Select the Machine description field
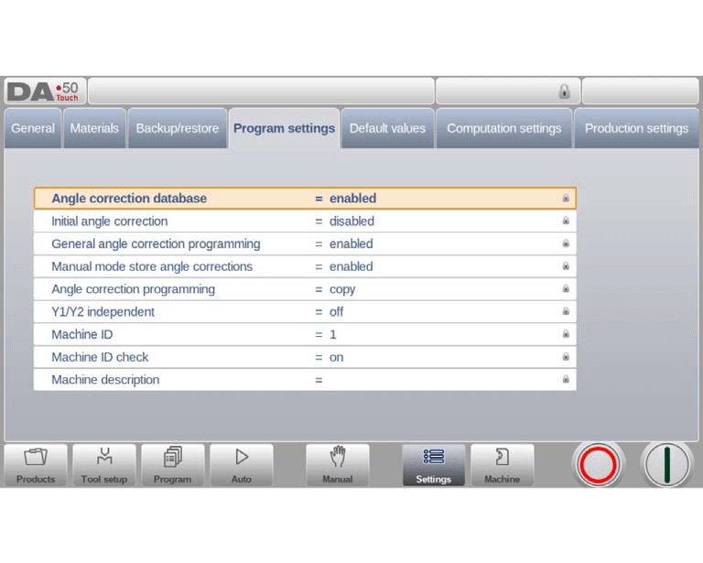Screen dimensions: 703x563 pos(305,380)
